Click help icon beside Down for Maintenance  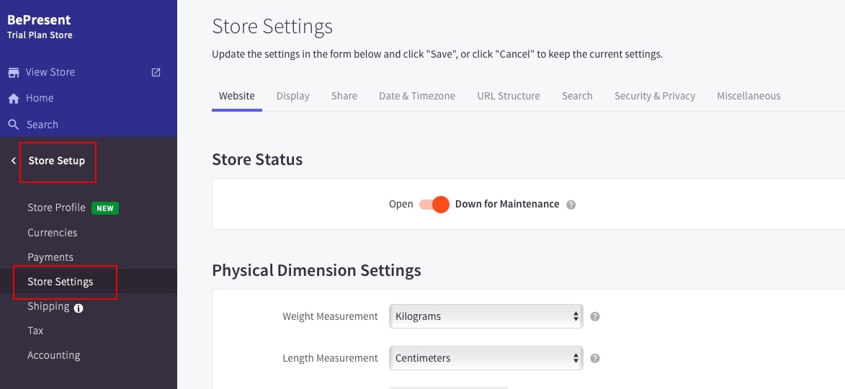pos(571,205)
